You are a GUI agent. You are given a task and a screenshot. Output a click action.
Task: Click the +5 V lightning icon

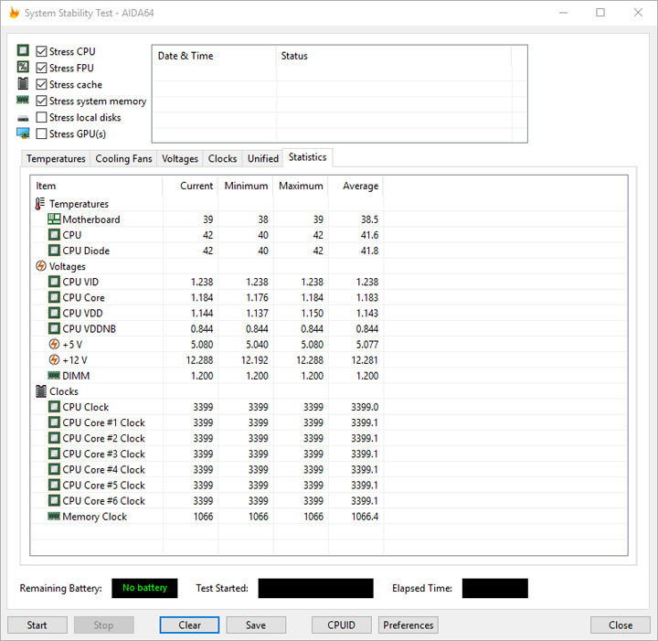pyautogui.click(x=54, y=344)
